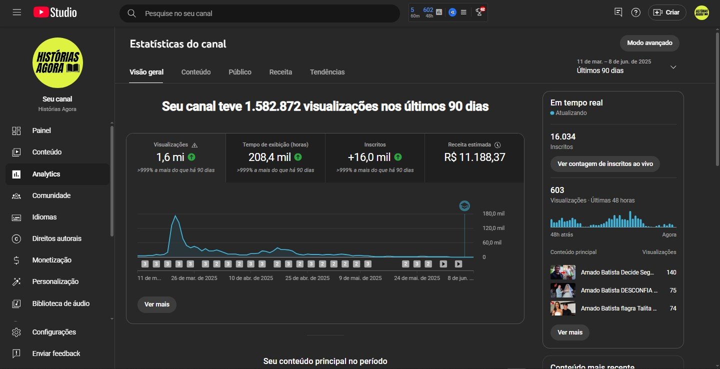This screenshot has height=369, width=720.
Task: Switch to the Visão geral tab
Action: (146, 72)
